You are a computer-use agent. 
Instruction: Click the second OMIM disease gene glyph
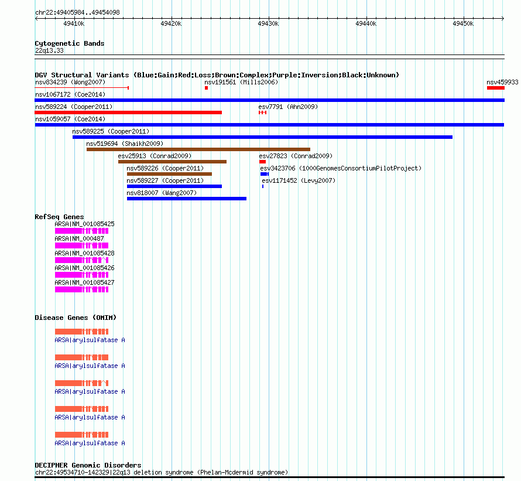coord(82,357)
